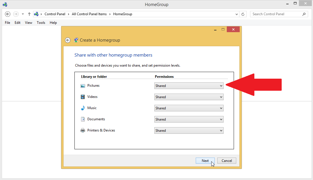Minimize the Create a Homegroup dialog

pyautogui.click(x=215, y=30)
